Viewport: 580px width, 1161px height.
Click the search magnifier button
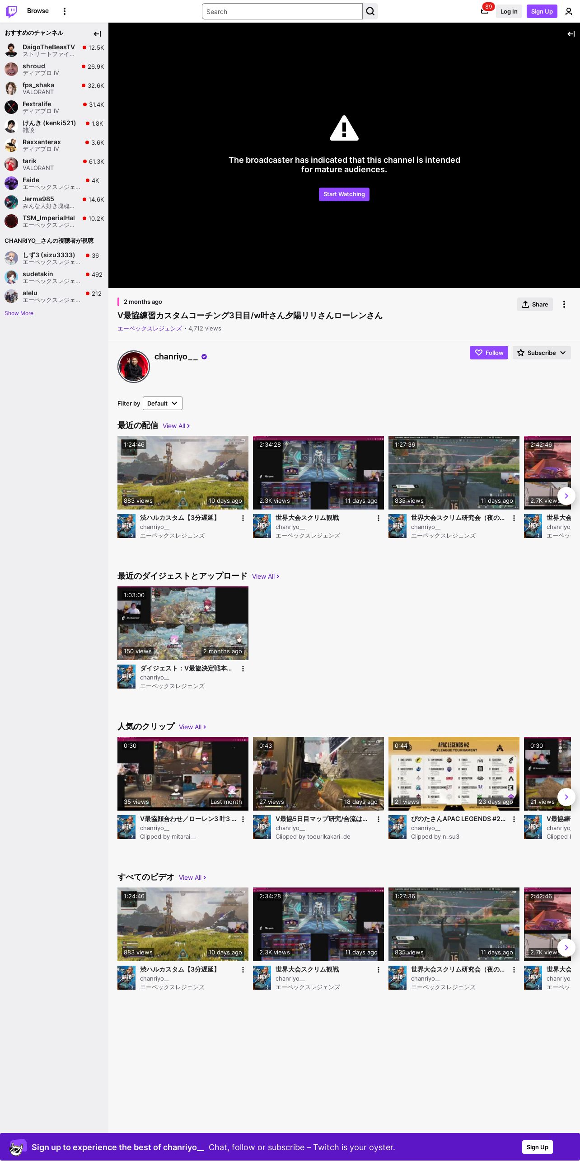(x=370, y=11)
